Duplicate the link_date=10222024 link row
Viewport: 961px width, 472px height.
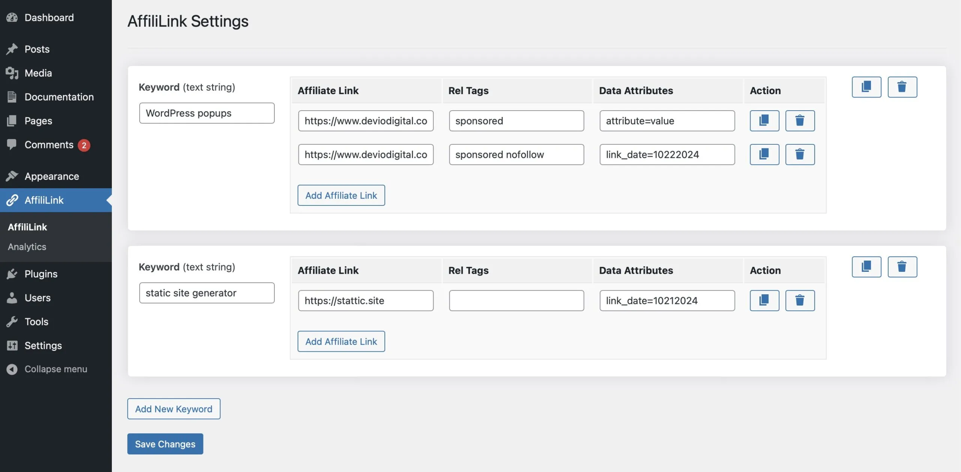pyautogui.click(x=764, y=154)
